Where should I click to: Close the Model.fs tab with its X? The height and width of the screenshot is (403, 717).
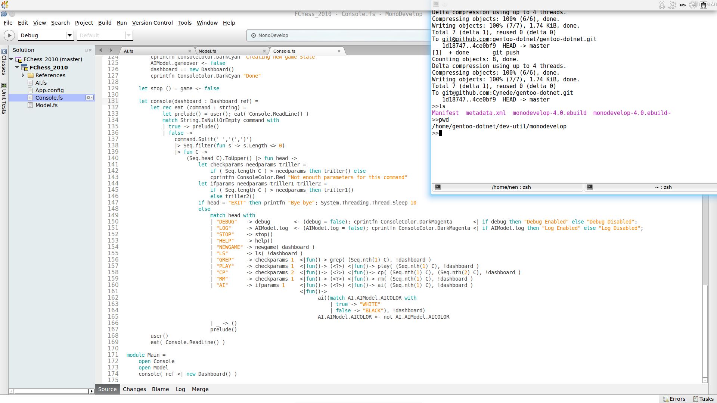(264, 51)
